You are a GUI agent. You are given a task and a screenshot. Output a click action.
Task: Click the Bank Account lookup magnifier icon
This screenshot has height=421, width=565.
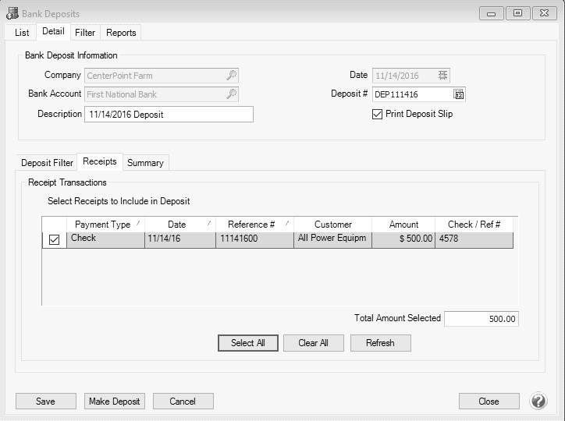point(231,94)
